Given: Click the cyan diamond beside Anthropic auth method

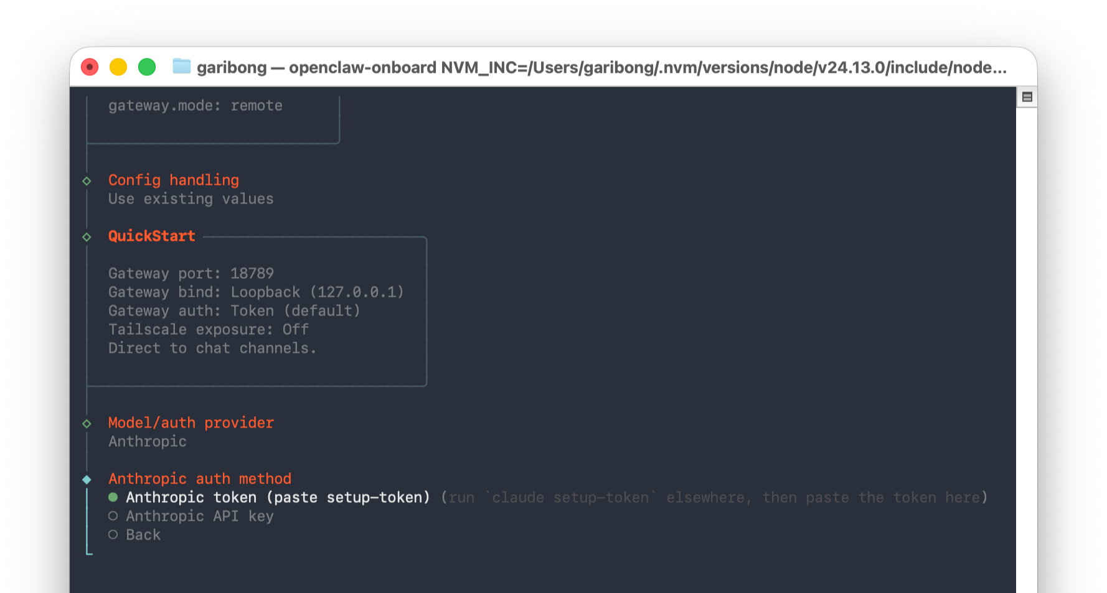Looking at the screenshot, I should 87,480.
